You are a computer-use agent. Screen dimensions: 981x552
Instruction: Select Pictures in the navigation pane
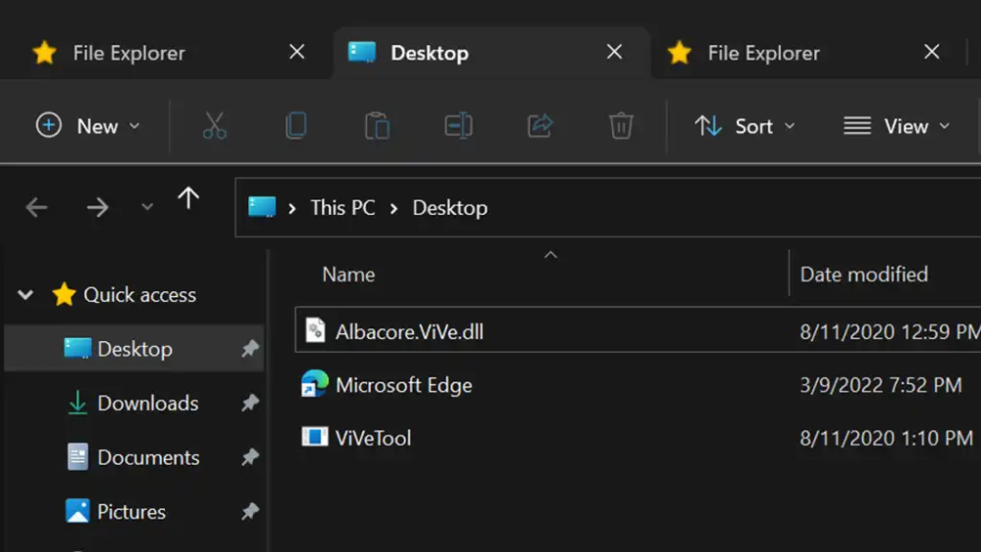tap(130, 511)
